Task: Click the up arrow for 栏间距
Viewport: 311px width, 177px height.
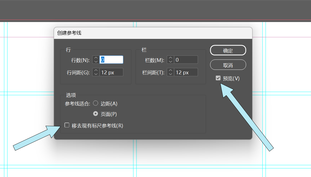Action: click(x=170, y=70)
